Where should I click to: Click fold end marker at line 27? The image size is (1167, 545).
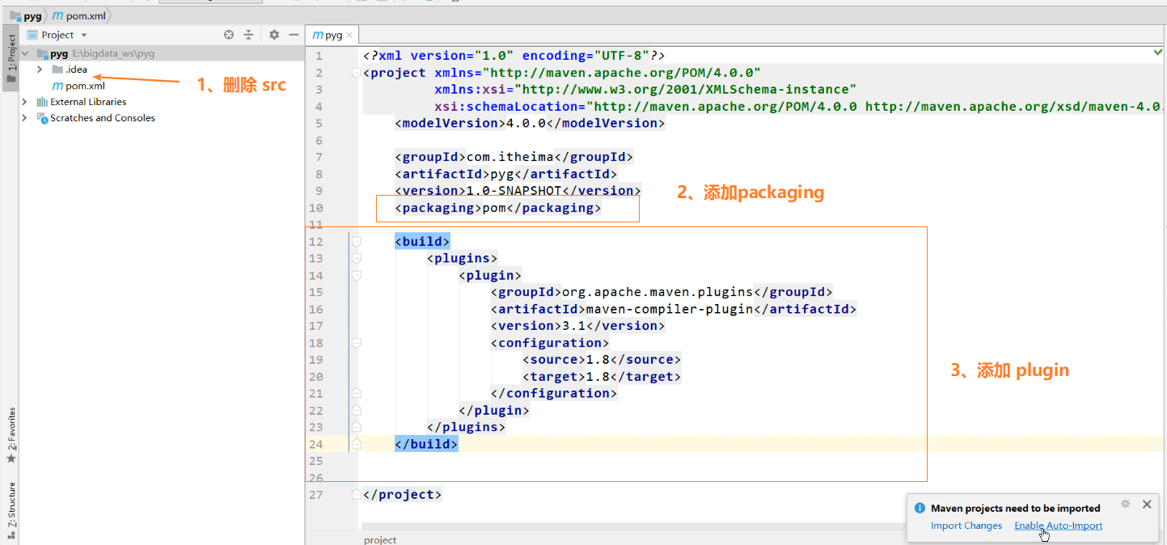pyautogui.click(x=356, y=495)
